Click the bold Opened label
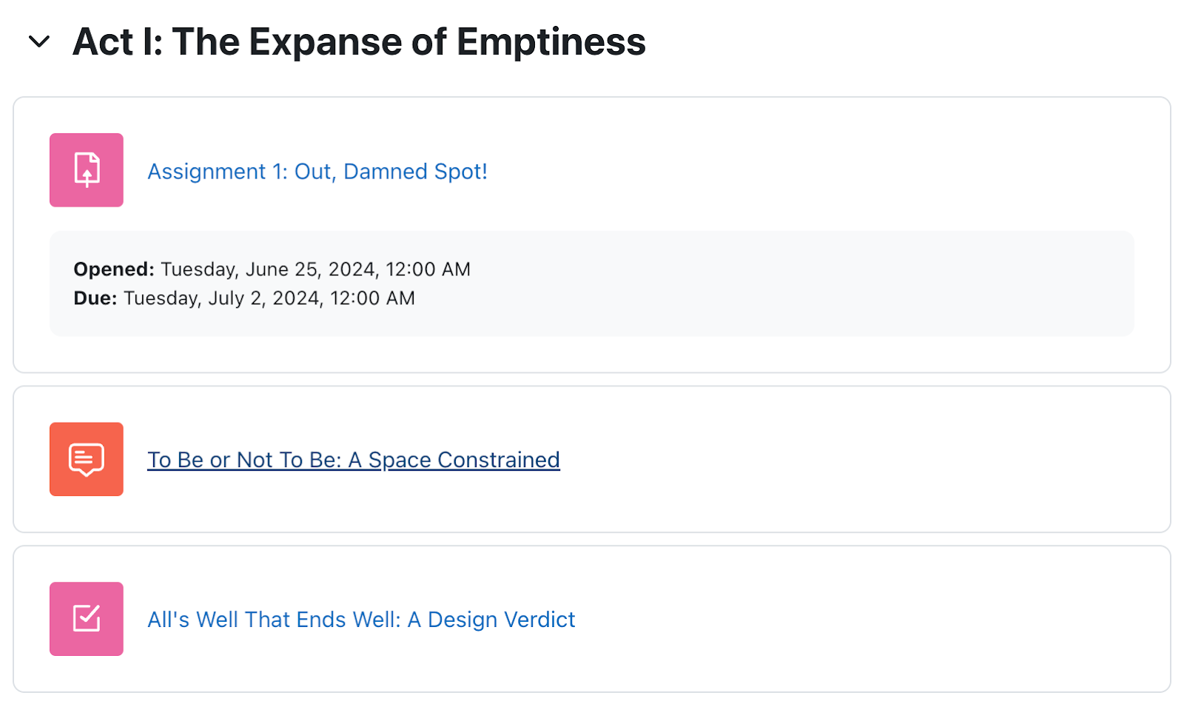This screenshot has width=1184, height=704. [114, 269]
